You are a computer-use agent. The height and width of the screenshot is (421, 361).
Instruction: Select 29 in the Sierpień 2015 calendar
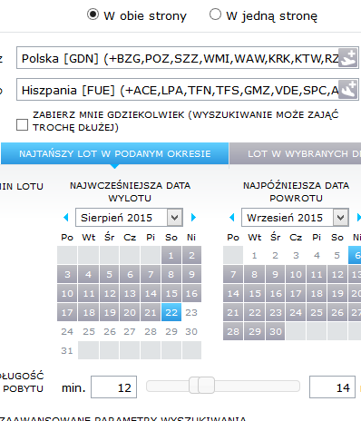[171, 331]
